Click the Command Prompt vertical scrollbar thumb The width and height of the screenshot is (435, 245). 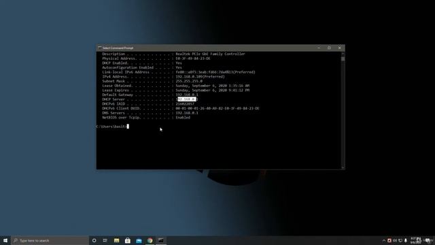click(x=343, y=59)
